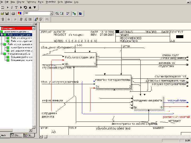The height and width of the screenshot is (143, 191).
Task: Click the Go to Child Diagram down-triangle
Action: pos(34,7)
